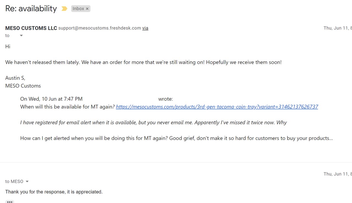Click the yellow importance marker icon
352x203 pixels.
[64, 9]
